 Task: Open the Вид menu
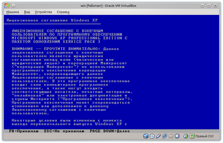[27, 12]
